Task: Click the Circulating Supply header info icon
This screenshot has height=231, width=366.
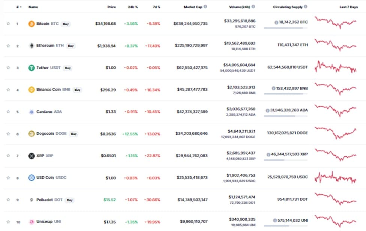Action: [306, 7]
